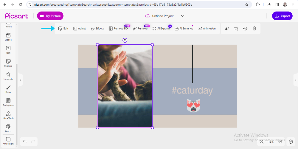Go to the Picsart home logo
The width and height of the screenshot is (298, 149).
(x=16, y=16)
